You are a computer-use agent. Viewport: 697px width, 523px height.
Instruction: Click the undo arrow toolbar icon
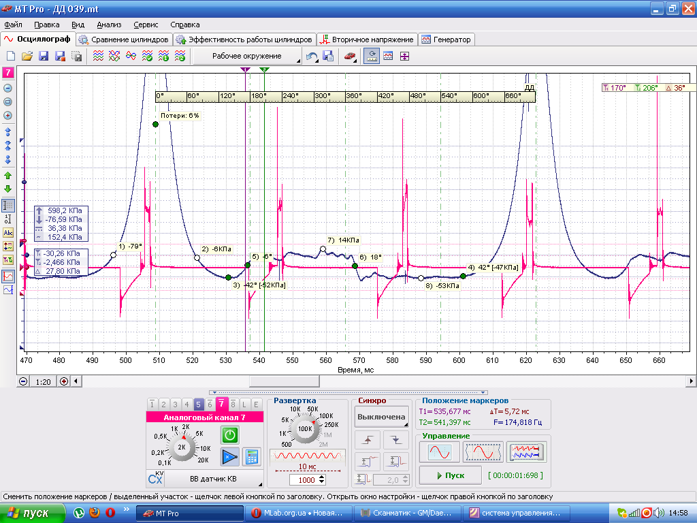pos(312,56)
